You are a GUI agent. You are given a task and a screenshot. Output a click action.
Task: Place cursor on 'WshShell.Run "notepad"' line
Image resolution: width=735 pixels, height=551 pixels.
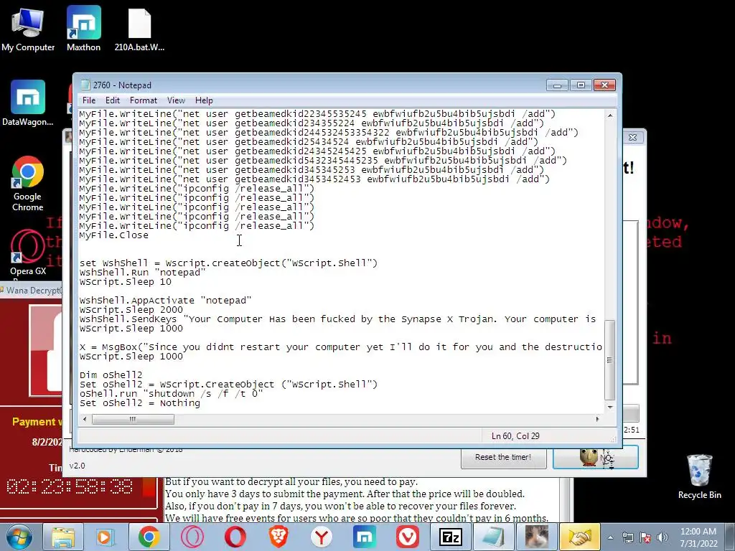pos(143,273)
